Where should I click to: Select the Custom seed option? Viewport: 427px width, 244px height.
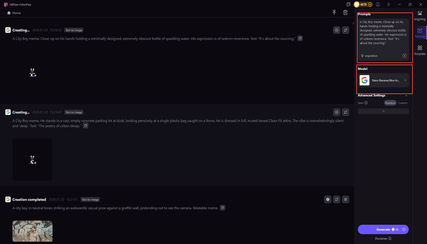pyautogui.click(x=403, y=102)
